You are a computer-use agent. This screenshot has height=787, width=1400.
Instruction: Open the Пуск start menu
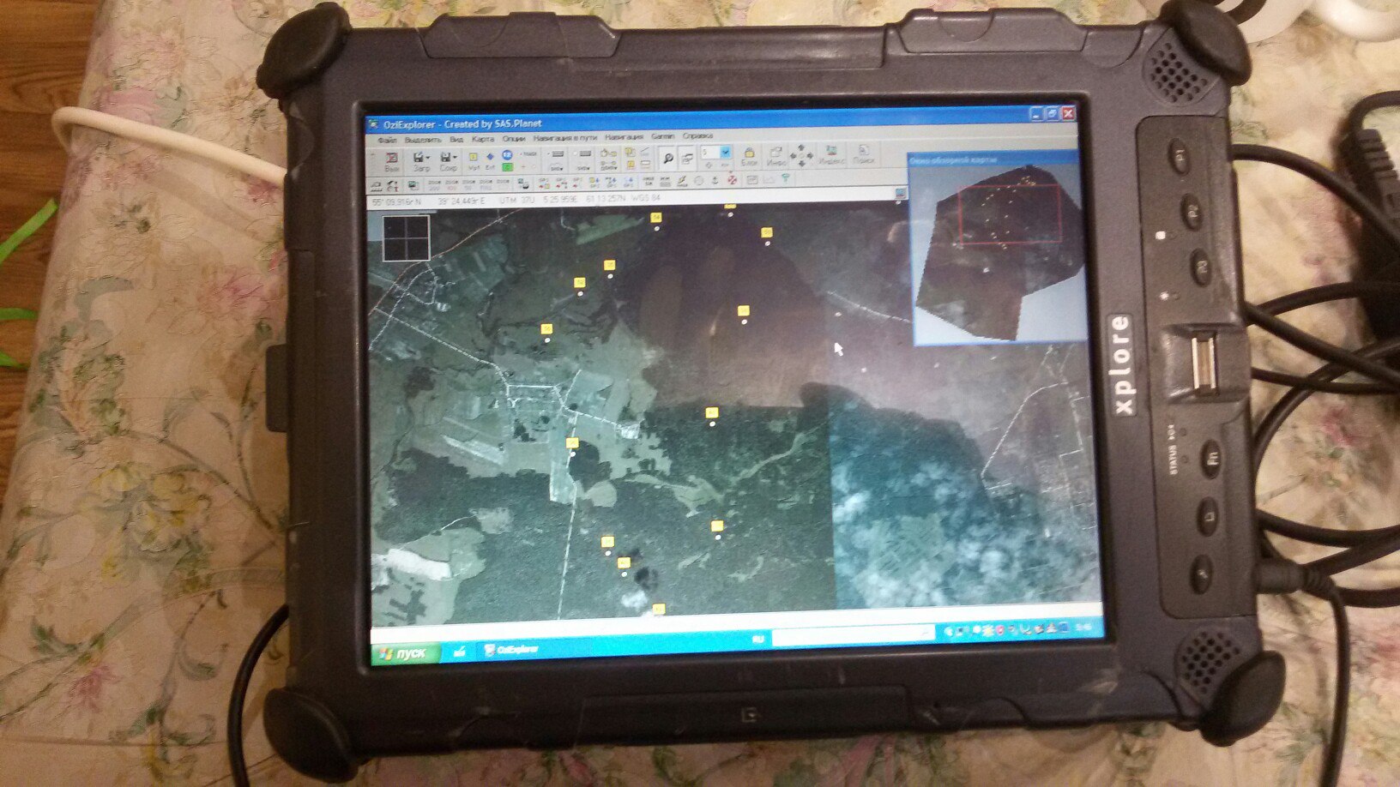tap(405, 653)
